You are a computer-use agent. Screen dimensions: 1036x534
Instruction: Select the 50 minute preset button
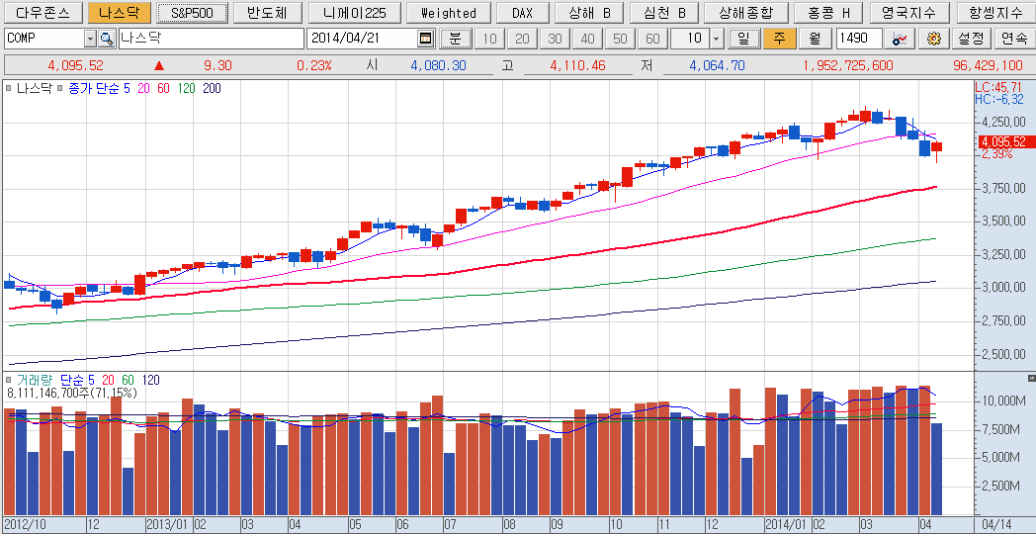620,39
